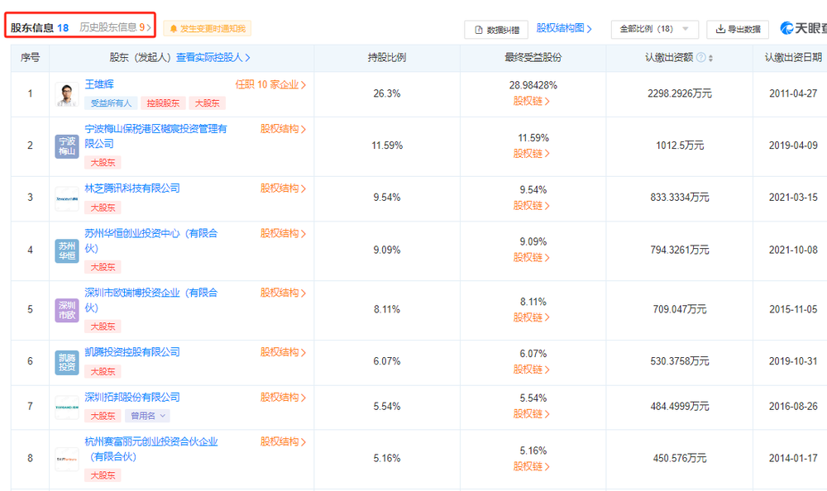Screen dimensions: 827x491
Task: Click 杭州赛富丽元 company logo icon
Action: 67,460
